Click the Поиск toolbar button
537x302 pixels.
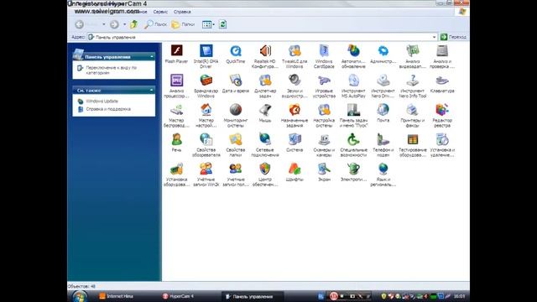point(155,24)
